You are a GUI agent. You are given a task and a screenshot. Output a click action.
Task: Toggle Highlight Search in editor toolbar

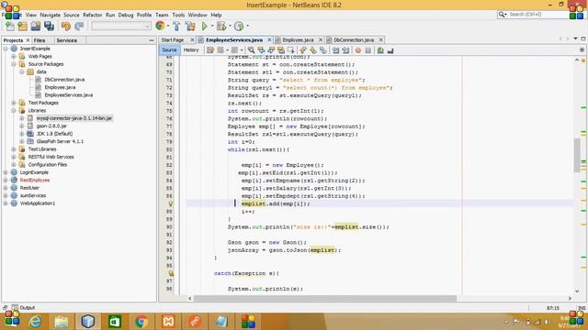pos(281,50)
